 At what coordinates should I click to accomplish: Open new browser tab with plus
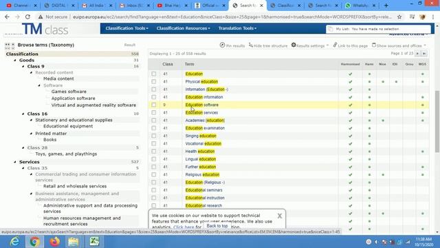click(x=386, y=6)
